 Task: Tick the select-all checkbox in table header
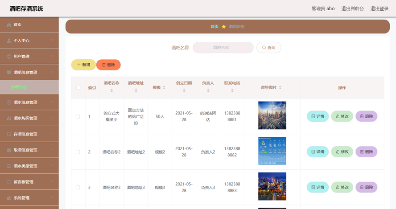pos(78,88)
